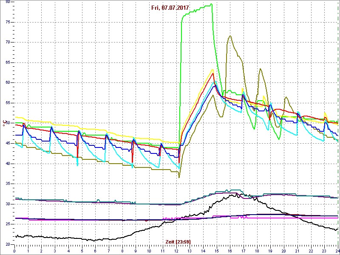
Task: Click hour 18 on the time axis
Action: pos(257,251)
